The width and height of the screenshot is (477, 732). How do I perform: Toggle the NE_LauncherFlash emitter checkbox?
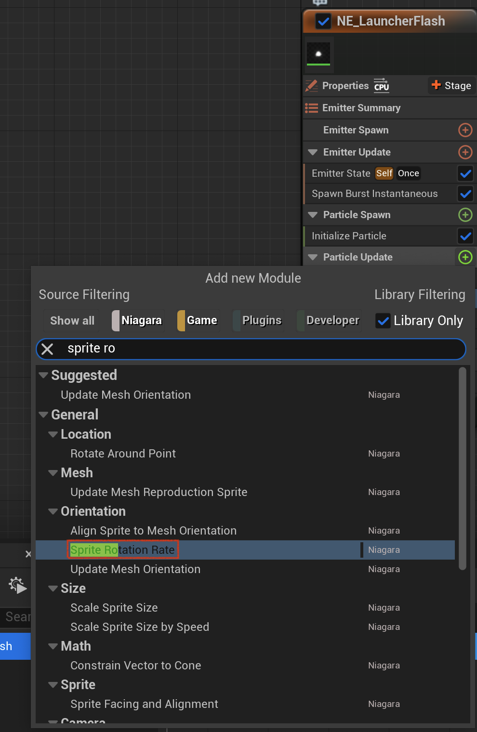click(x=323, y=21)
